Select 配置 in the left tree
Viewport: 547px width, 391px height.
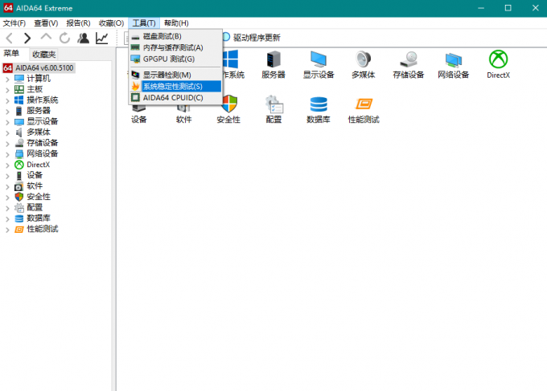click(35, 207)
